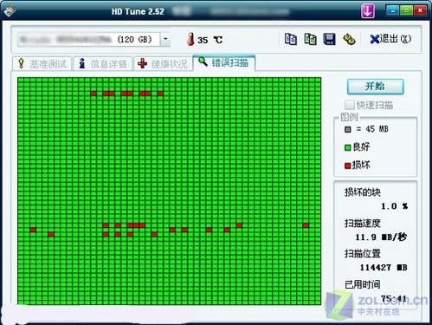The width and height of the screenshot is (432, 325).
Task: Open the 信息详情 info tab
Action: pyautogui.click(x=103, y=63)
